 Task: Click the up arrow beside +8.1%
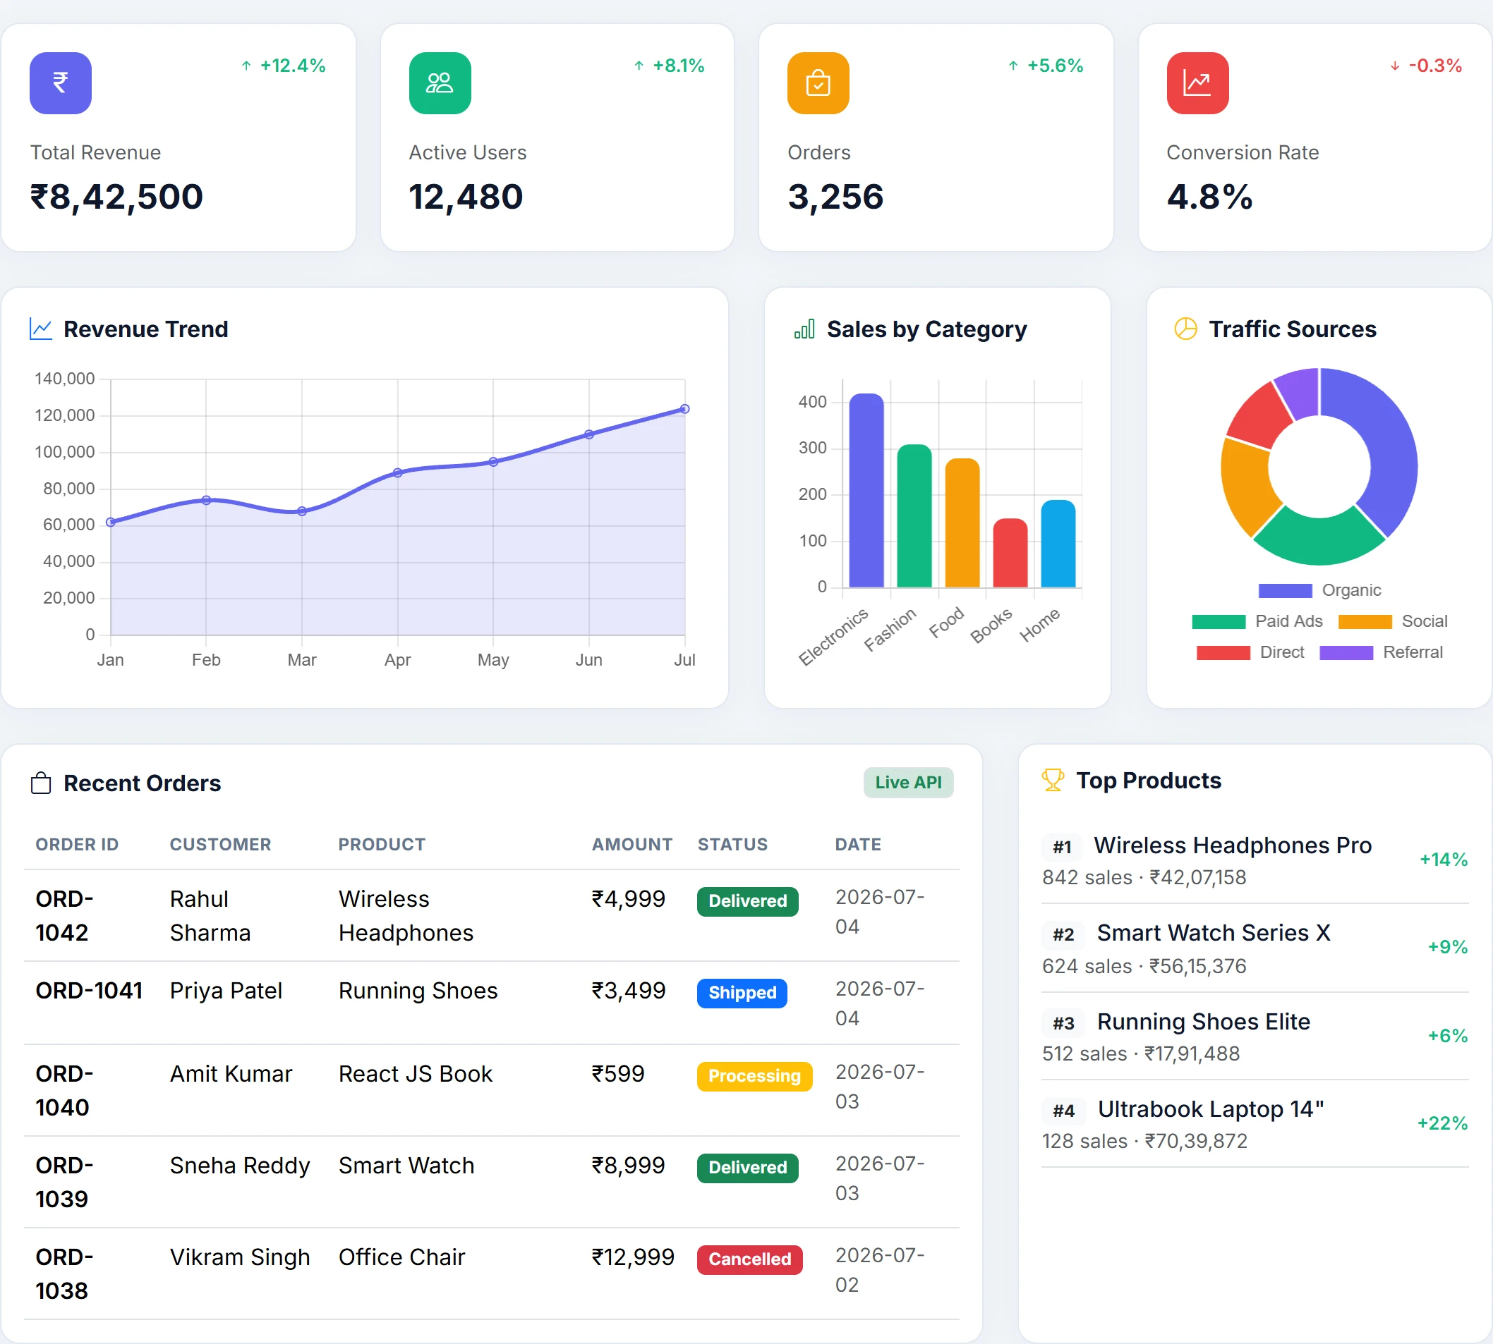[639, 66]
